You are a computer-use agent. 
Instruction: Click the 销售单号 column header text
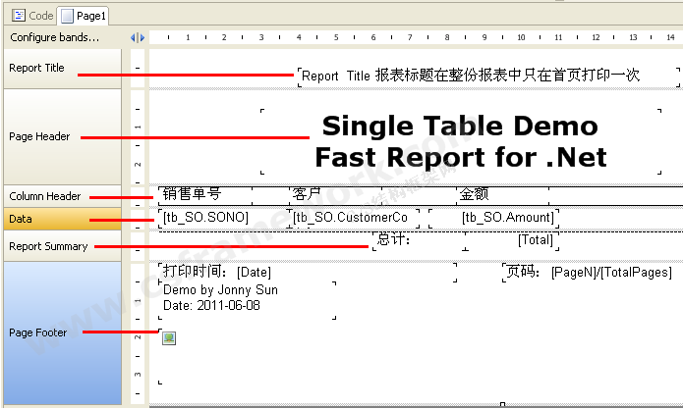tap(192, 195)
